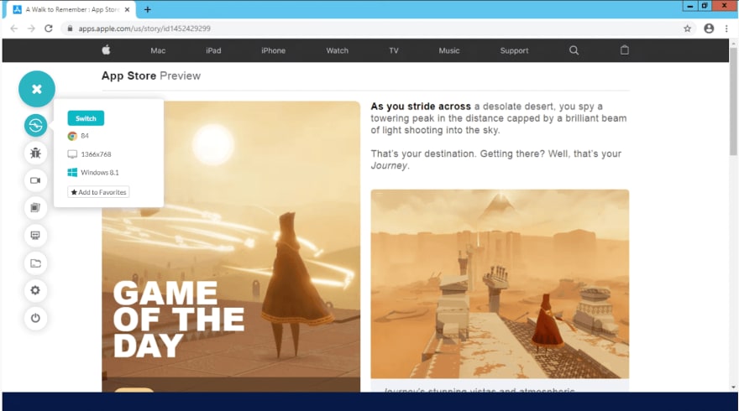This screenshot has height=411, width=739.
Task: Open the Watch menu item
Action: pos(338,50)
